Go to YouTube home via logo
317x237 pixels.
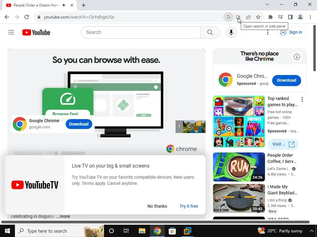pyautogui.click(x=36, y=32)
